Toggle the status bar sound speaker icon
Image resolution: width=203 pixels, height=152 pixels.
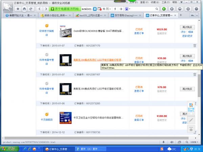[172, 142]
